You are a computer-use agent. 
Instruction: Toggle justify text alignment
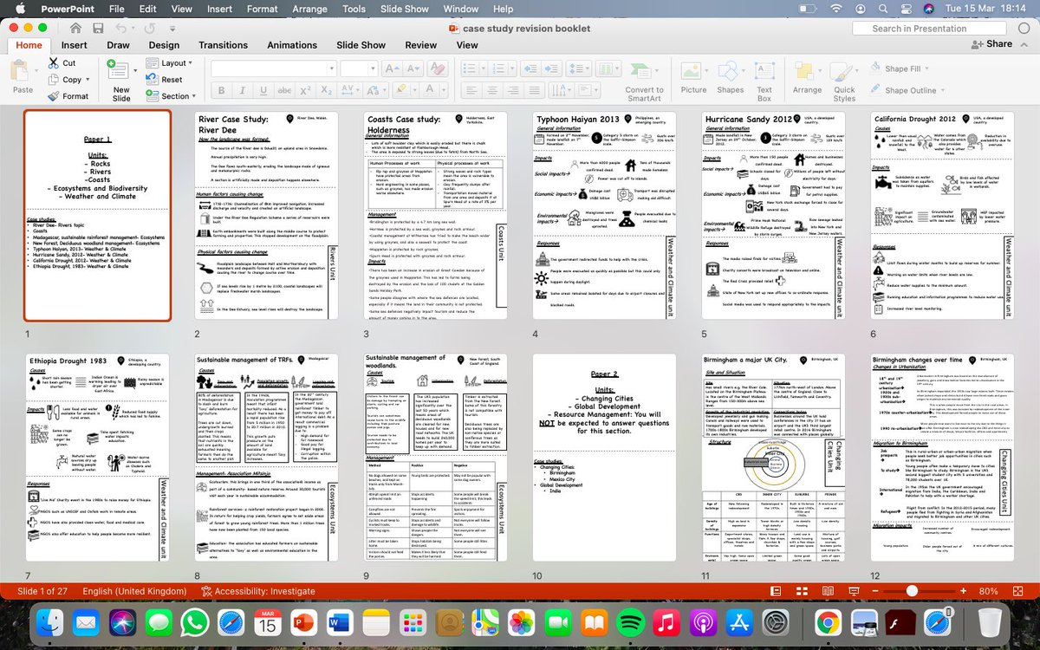click(534, 90)
